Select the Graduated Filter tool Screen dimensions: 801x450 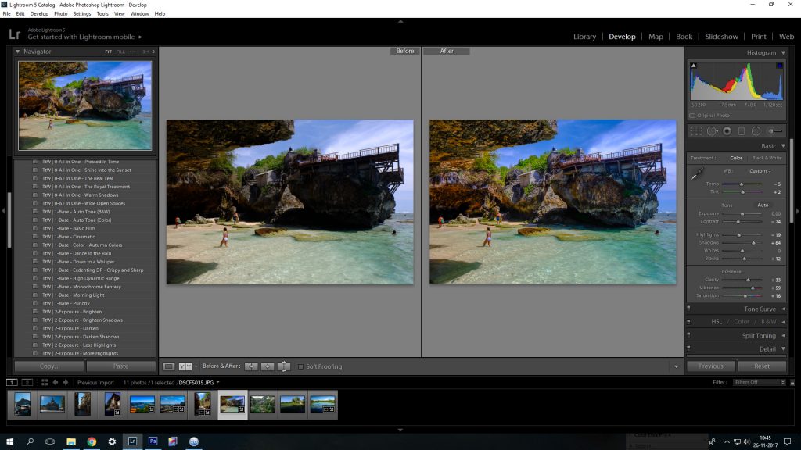tap(742, 131)
